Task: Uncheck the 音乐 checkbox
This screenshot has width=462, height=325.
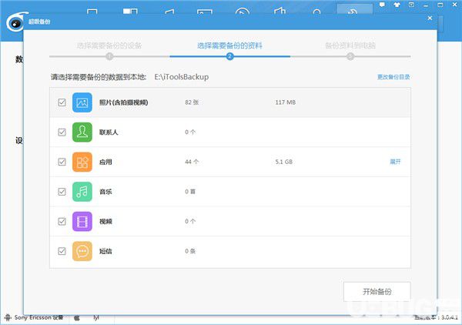Action: point(62,192)
